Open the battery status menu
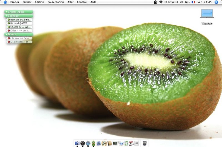The image size is (222, 147). (187, 2)
